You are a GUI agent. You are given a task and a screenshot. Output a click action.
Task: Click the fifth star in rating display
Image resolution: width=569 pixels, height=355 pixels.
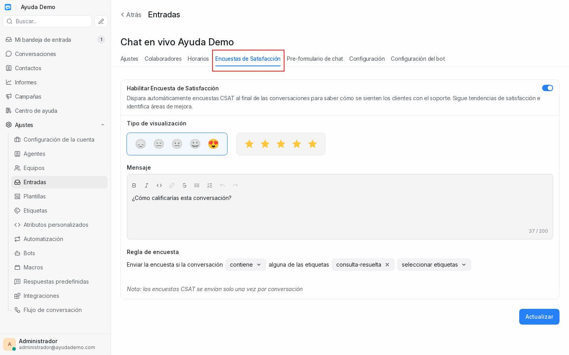coord(313,144)
